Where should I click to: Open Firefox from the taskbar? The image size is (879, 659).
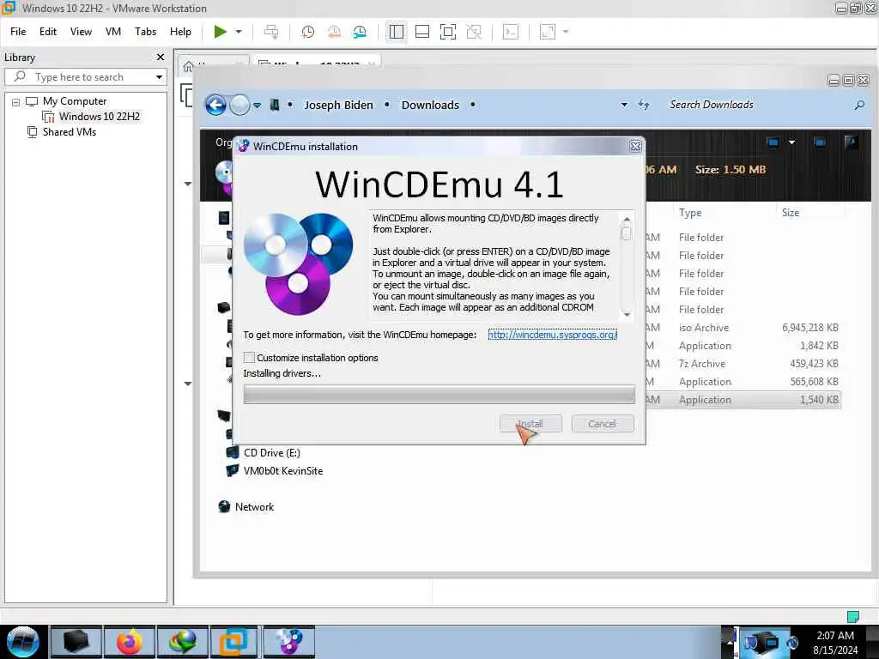[x=129, y=642]
